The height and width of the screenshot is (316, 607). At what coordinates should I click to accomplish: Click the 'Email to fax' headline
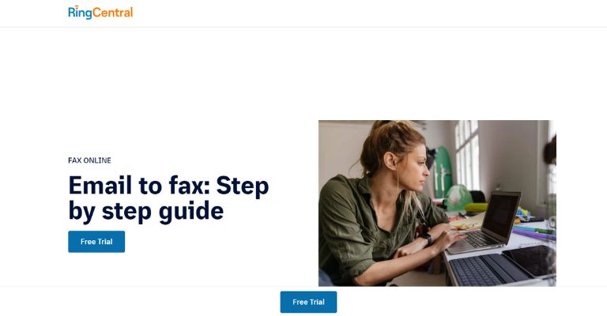(x=168, y=198)
